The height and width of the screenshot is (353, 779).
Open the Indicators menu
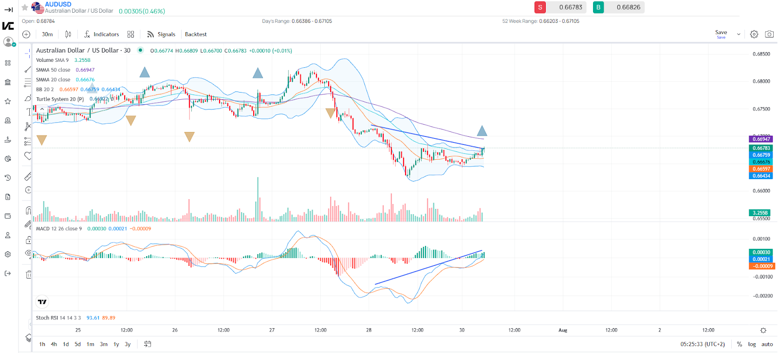click(101, 34)
